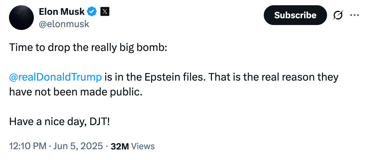Click the phrase 'Epstein files' in the post

[x=174, y=77]
